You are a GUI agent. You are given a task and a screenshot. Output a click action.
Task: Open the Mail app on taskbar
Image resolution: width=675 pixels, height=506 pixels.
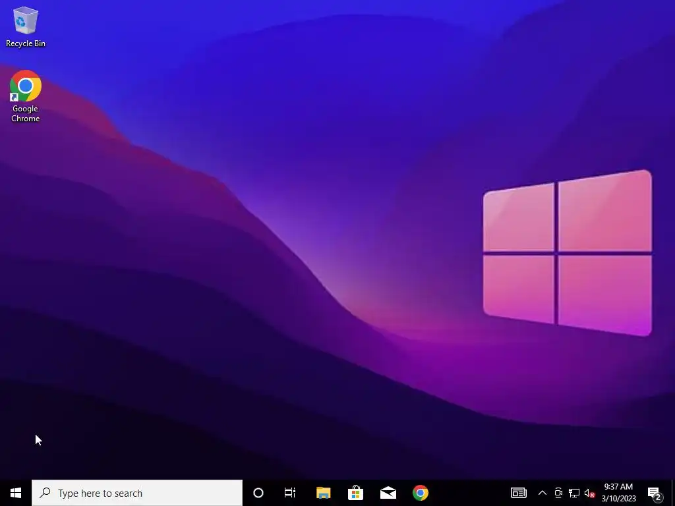(388, 493)
